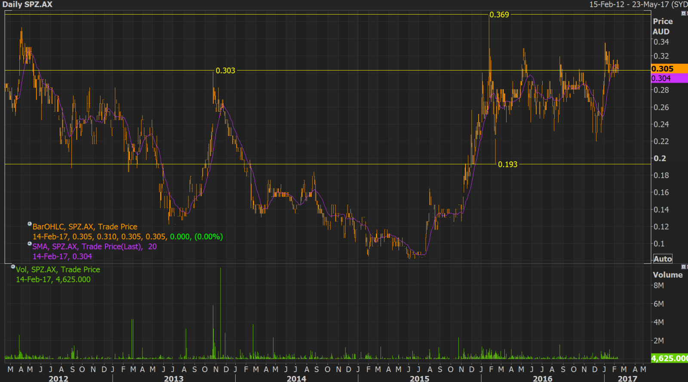The image size is (688, 382).
Task: Click the 15-Feb-12 - 23-May-17 date range
Action: click(638, 5)
